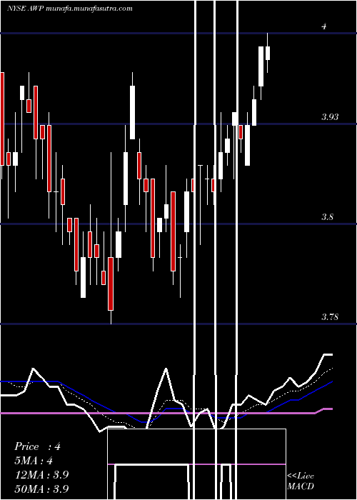Click the price level label 3.78
This screenshot has width=357, height=500.
pyautogui.click(x=330, y=317)
